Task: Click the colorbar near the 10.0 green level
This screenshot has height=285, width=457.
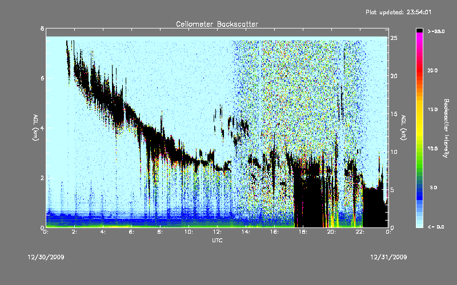Action: click(x=419, y=148)
